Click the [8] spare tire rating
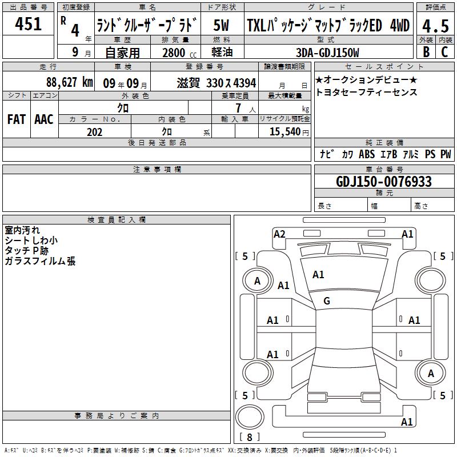 click(249, 437)
